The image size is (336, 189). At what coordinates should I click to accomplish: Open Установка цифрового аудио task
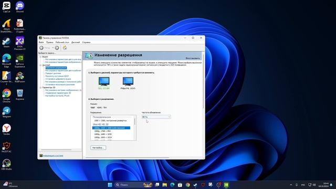coord(58,79)
